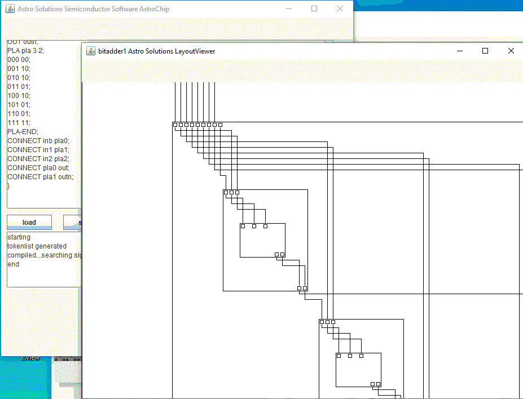Image resolution: width=523 pixels, height=399 pixels.
Task: Click the Java icon in the AstroChip title bar
Action: tap(10, 8)
